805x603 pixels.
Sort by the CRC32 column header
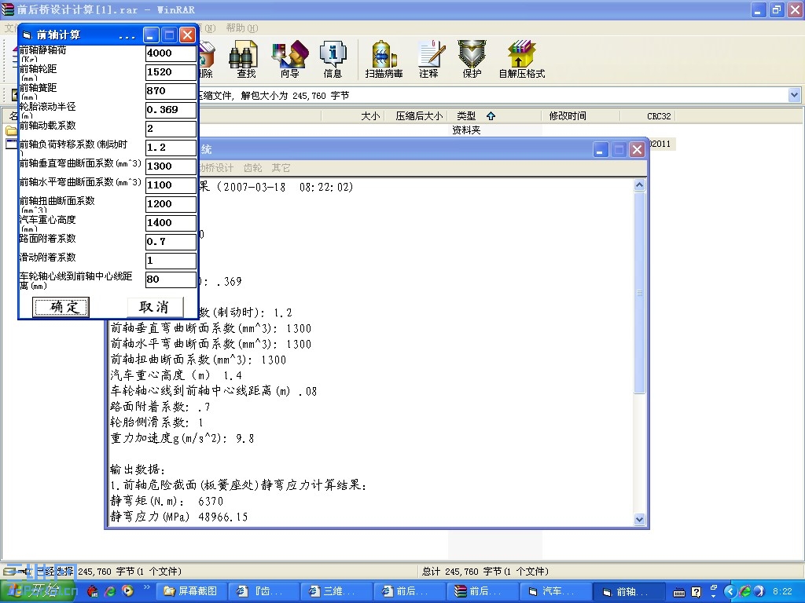[659, 116]
